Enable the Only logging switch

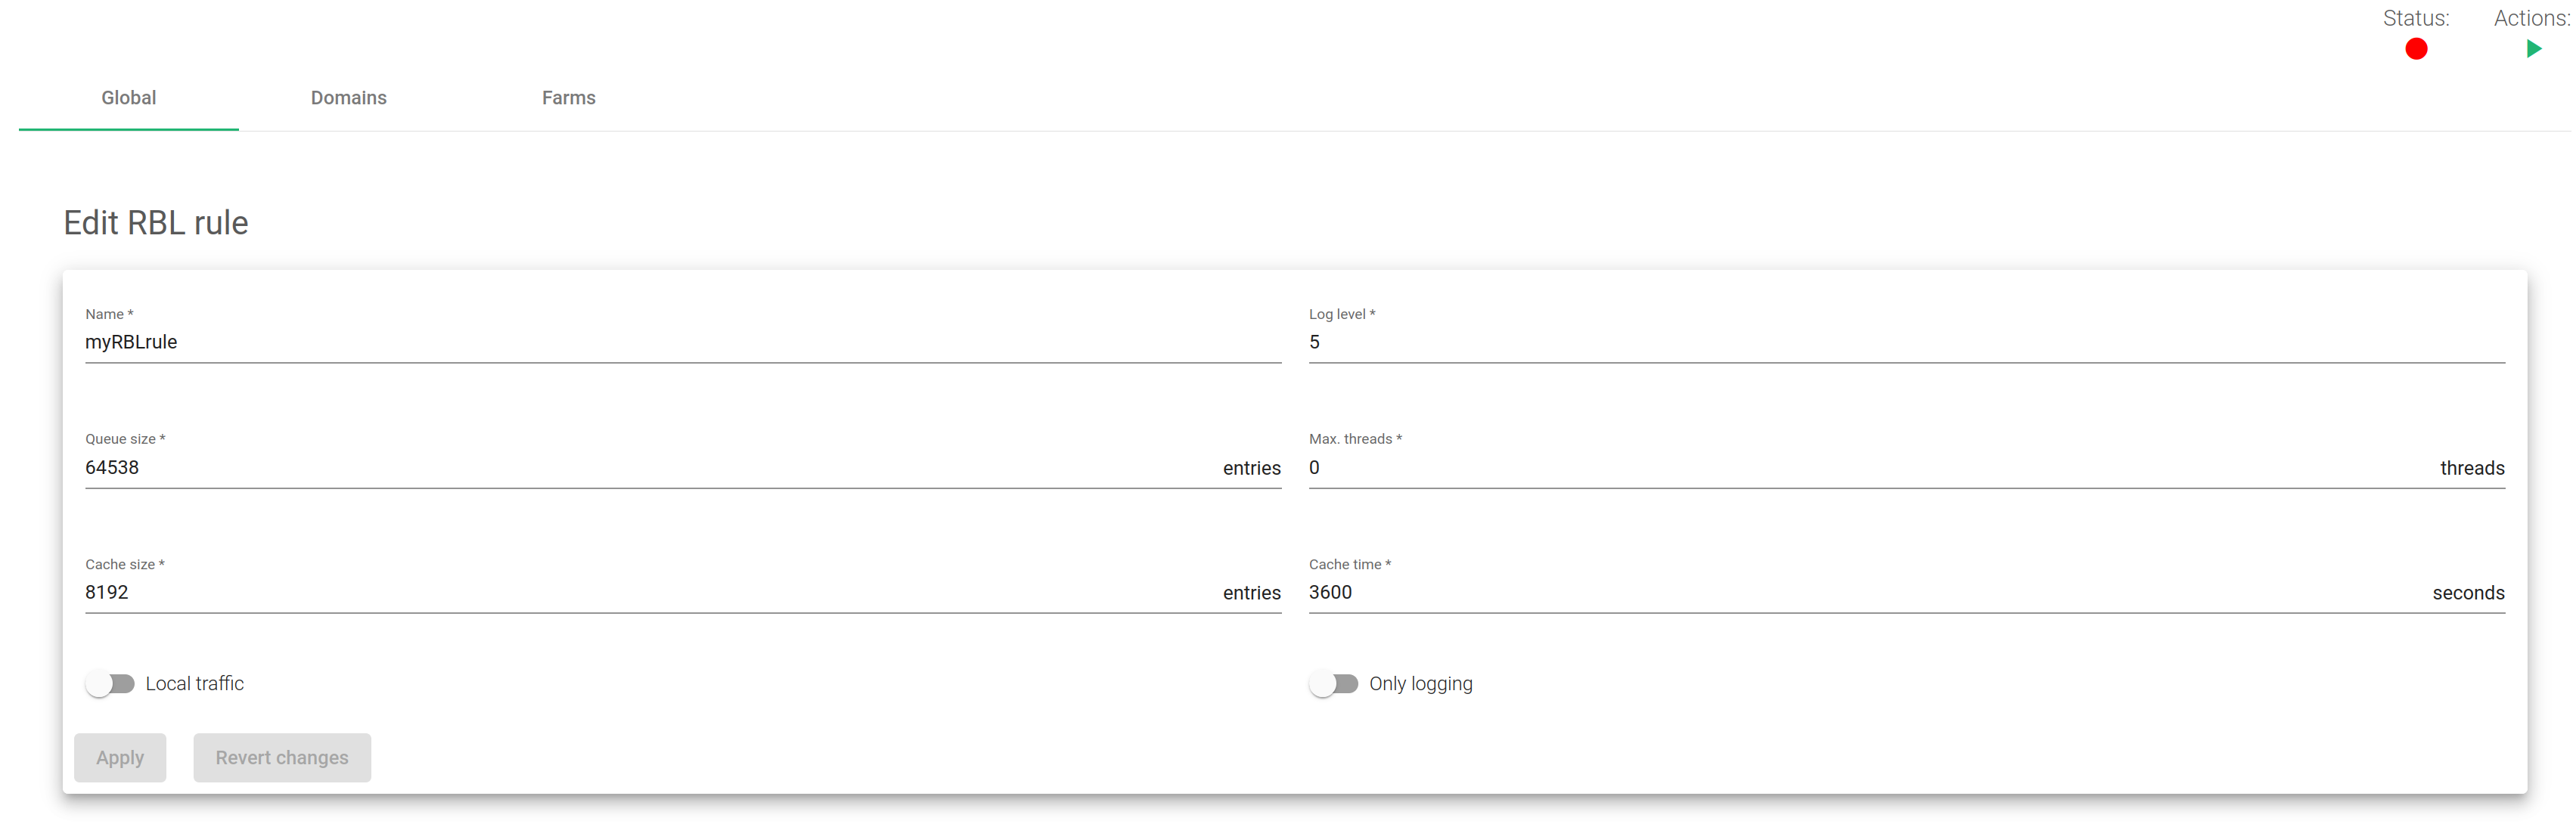pos(1333,684)
